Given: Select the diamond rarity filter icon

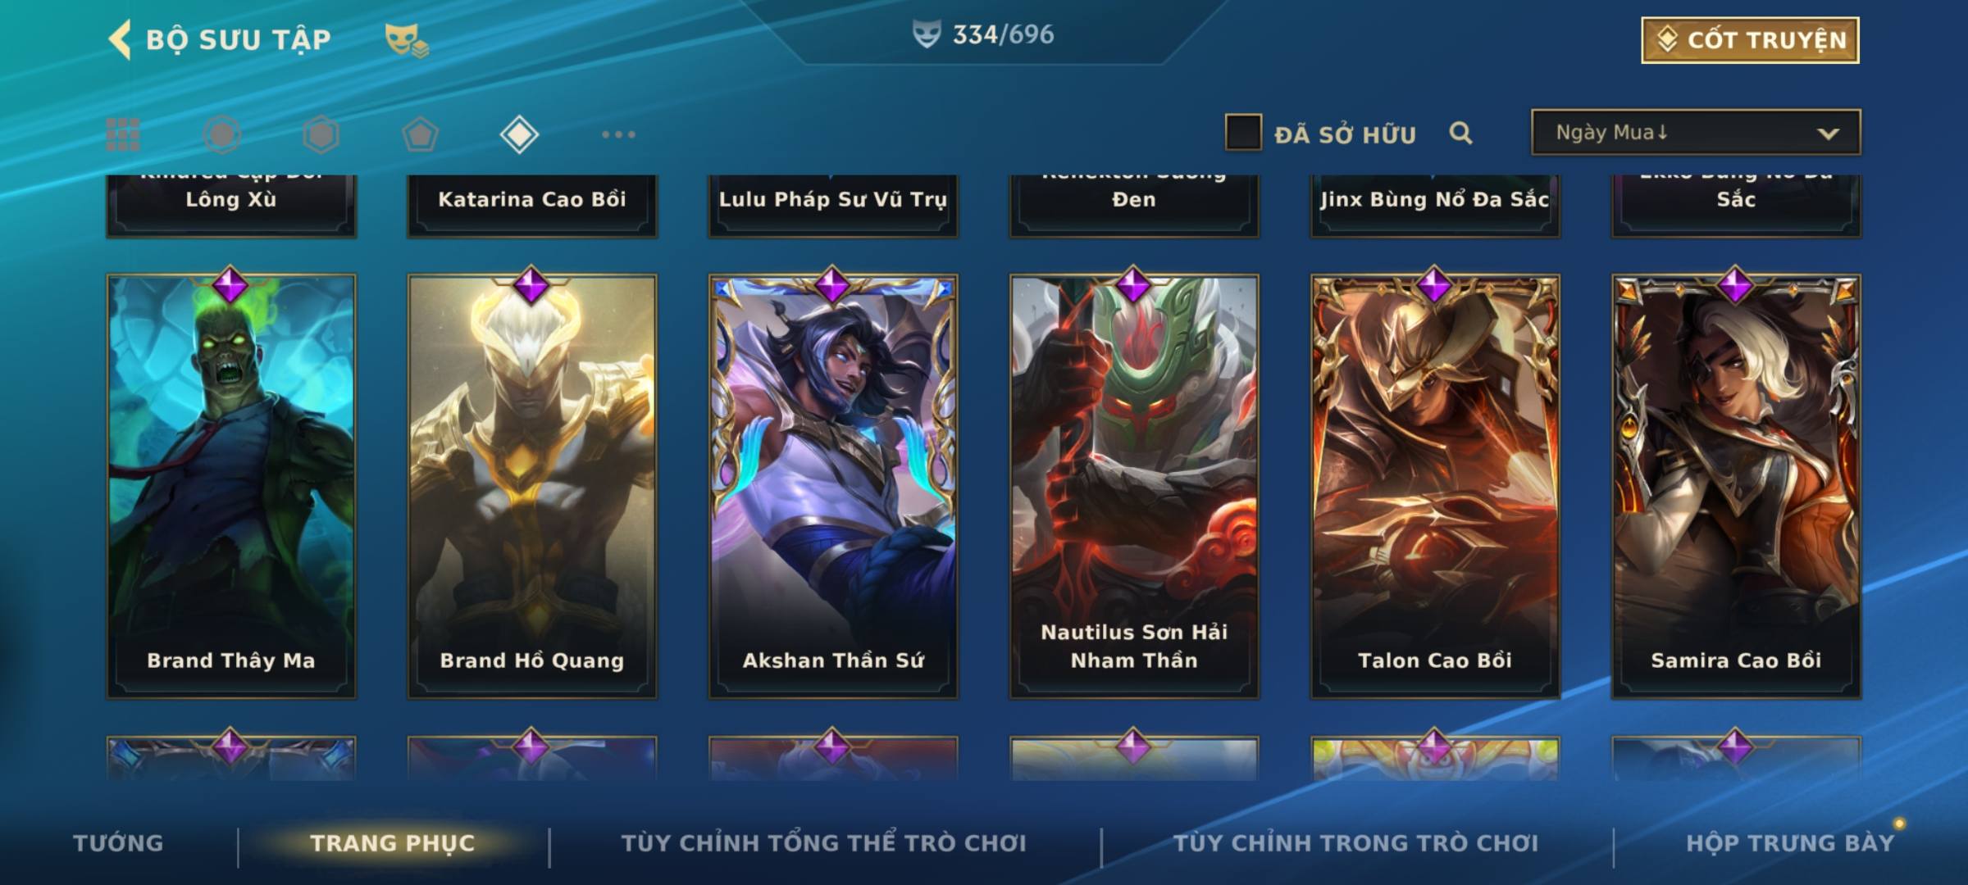Looking at the screenshot, I should (x=519, y=134).
